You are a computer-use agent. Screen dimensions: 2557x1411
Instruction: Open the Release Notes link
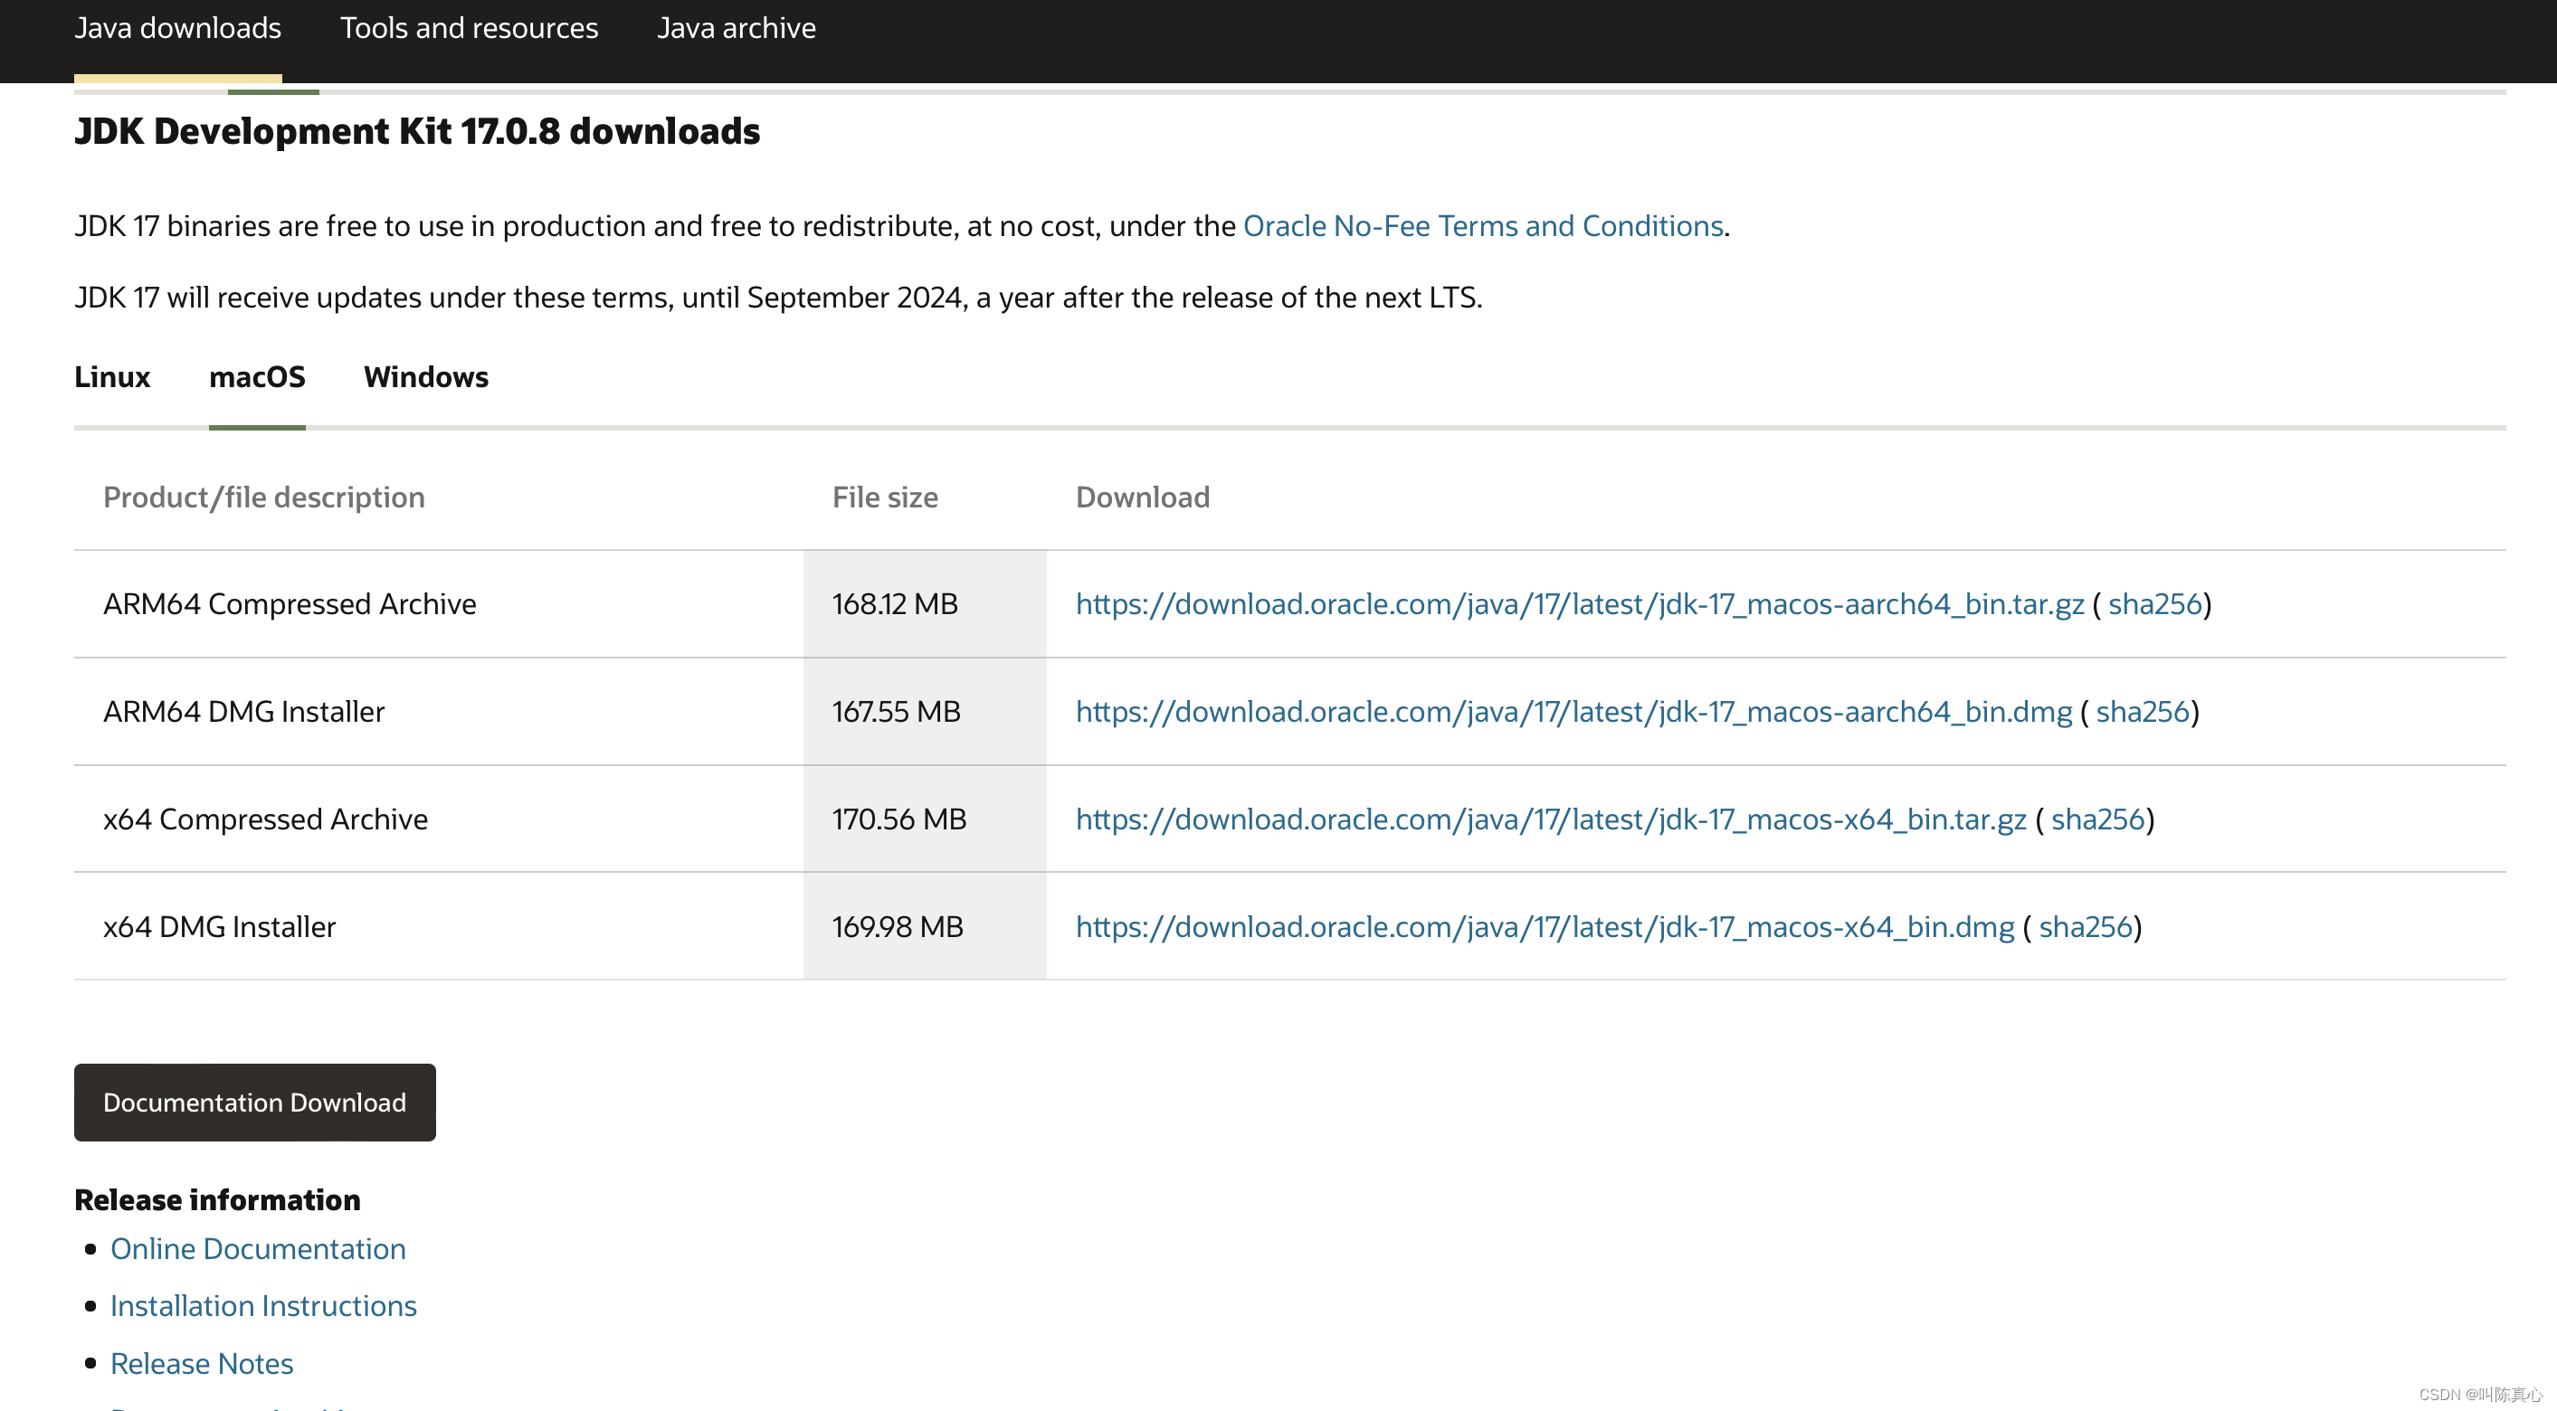click(202, 1363)
